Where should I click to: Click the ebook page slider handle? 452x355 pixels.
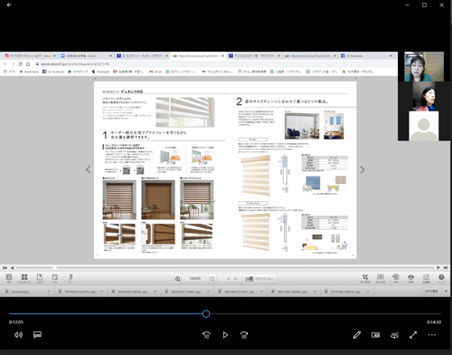coord(54,268)
